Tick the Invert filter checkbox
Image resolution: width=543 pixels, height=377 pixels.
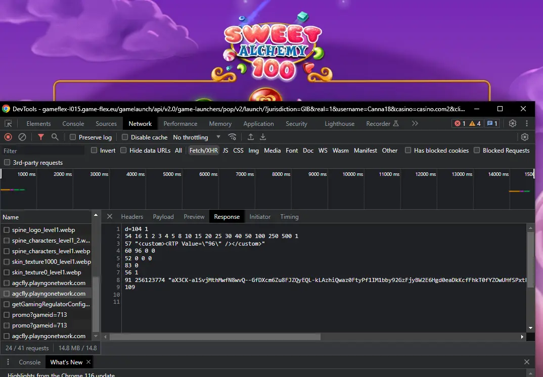pyautogui.click(x=94, y=150)
